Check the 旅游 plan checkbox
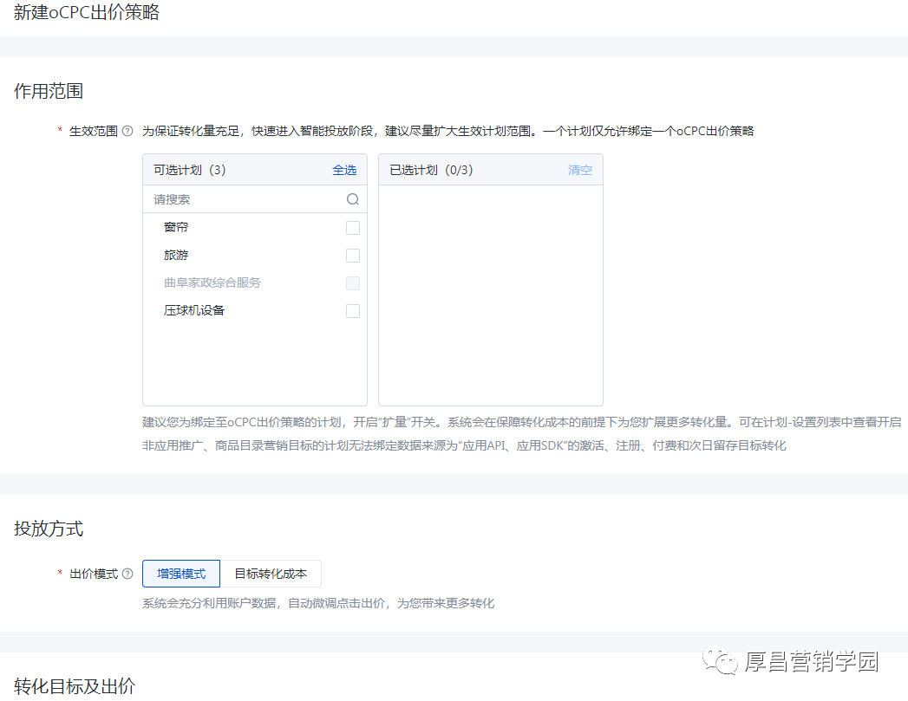This screenshot has height=701, width=908. (352, 255)
